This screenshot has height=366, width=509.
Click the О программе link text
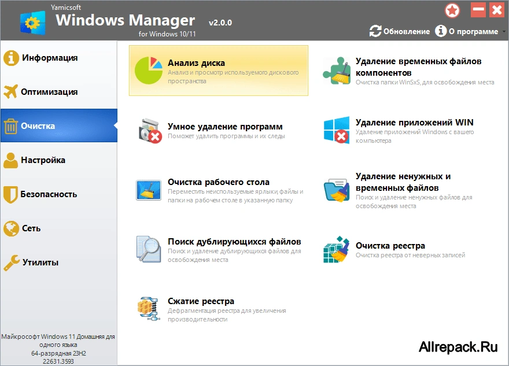tap(473, 31)
